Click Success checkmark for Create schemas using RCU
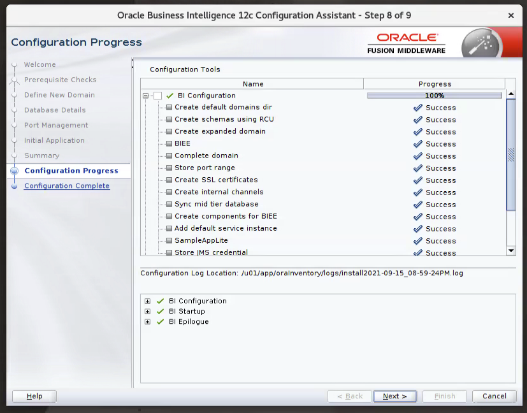The width and height of the screenshot is (527, 413). pos(418,120)
